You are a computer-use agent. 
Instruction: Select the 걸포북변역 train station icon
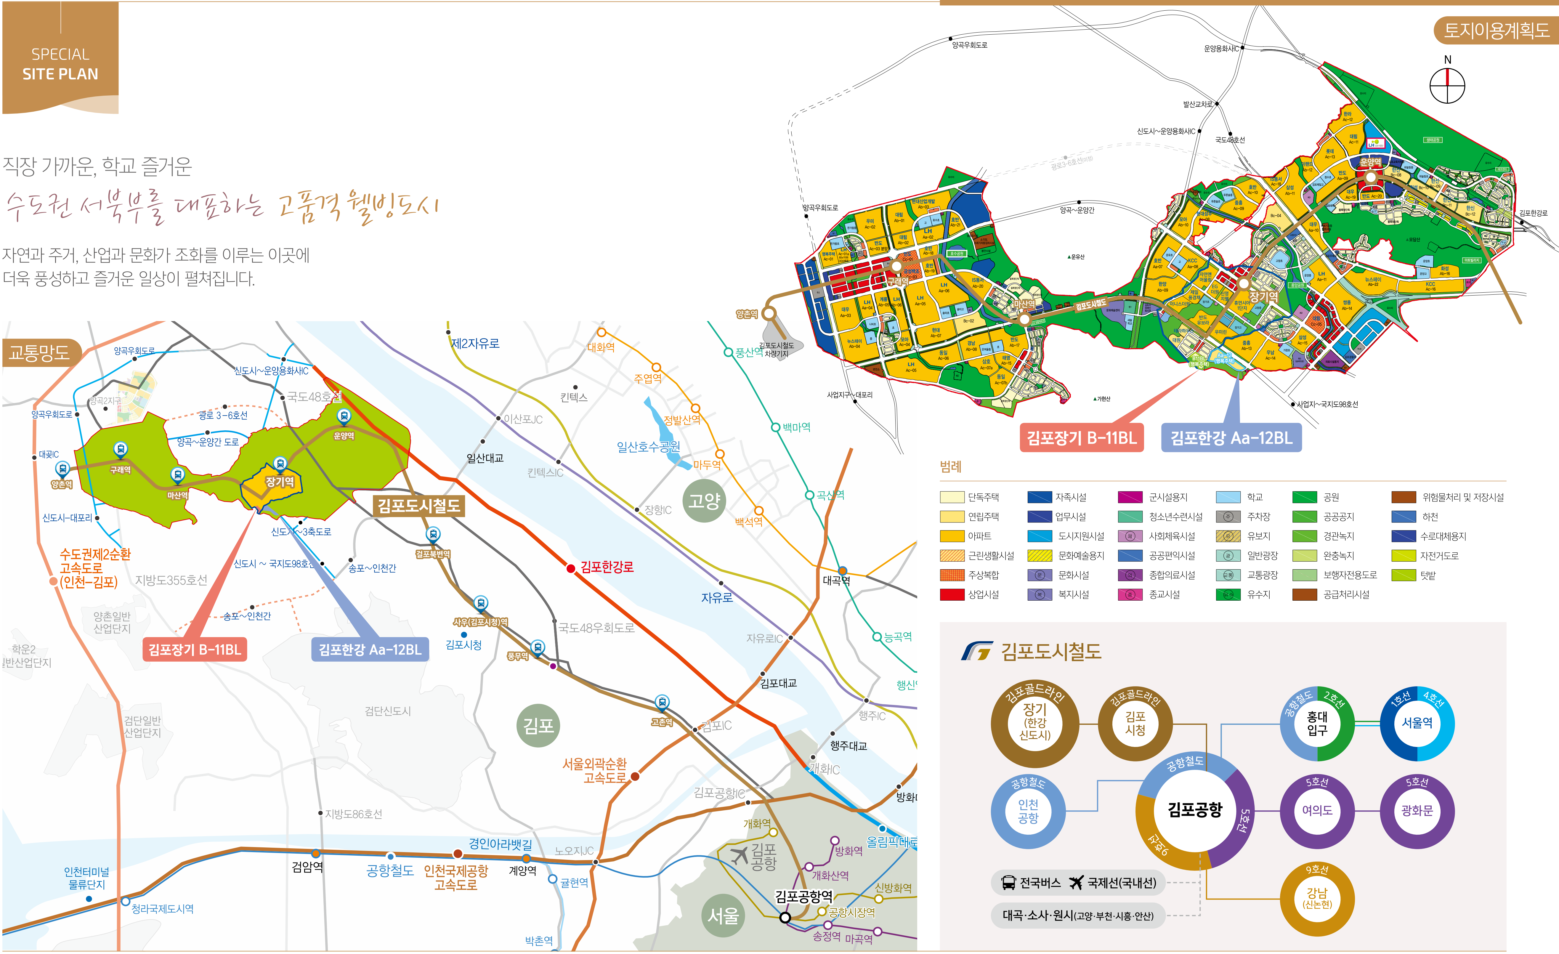pyautogui.click(x=433, y=535)
